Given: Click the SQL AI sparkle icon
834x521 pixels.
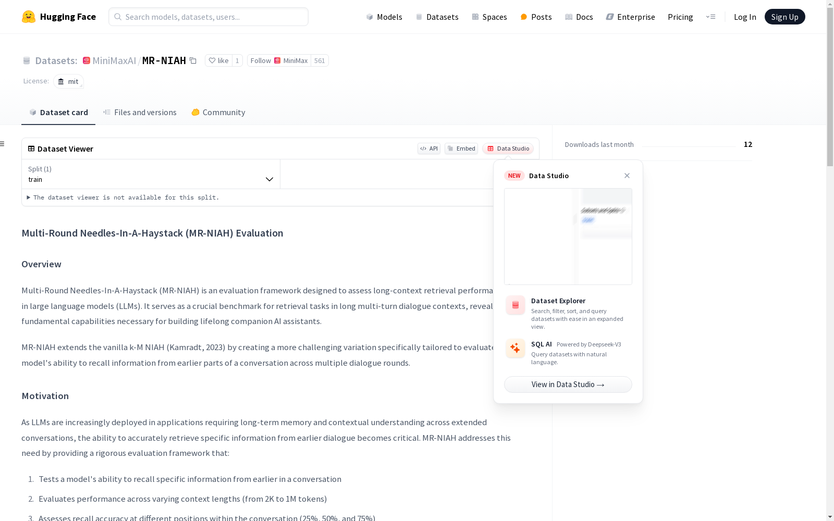Looking at the screenshot, I should (516, 349).
